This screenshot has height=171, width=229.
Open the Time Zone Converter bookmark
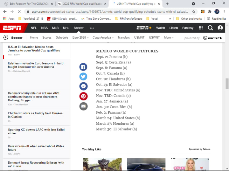coord(96,19)
